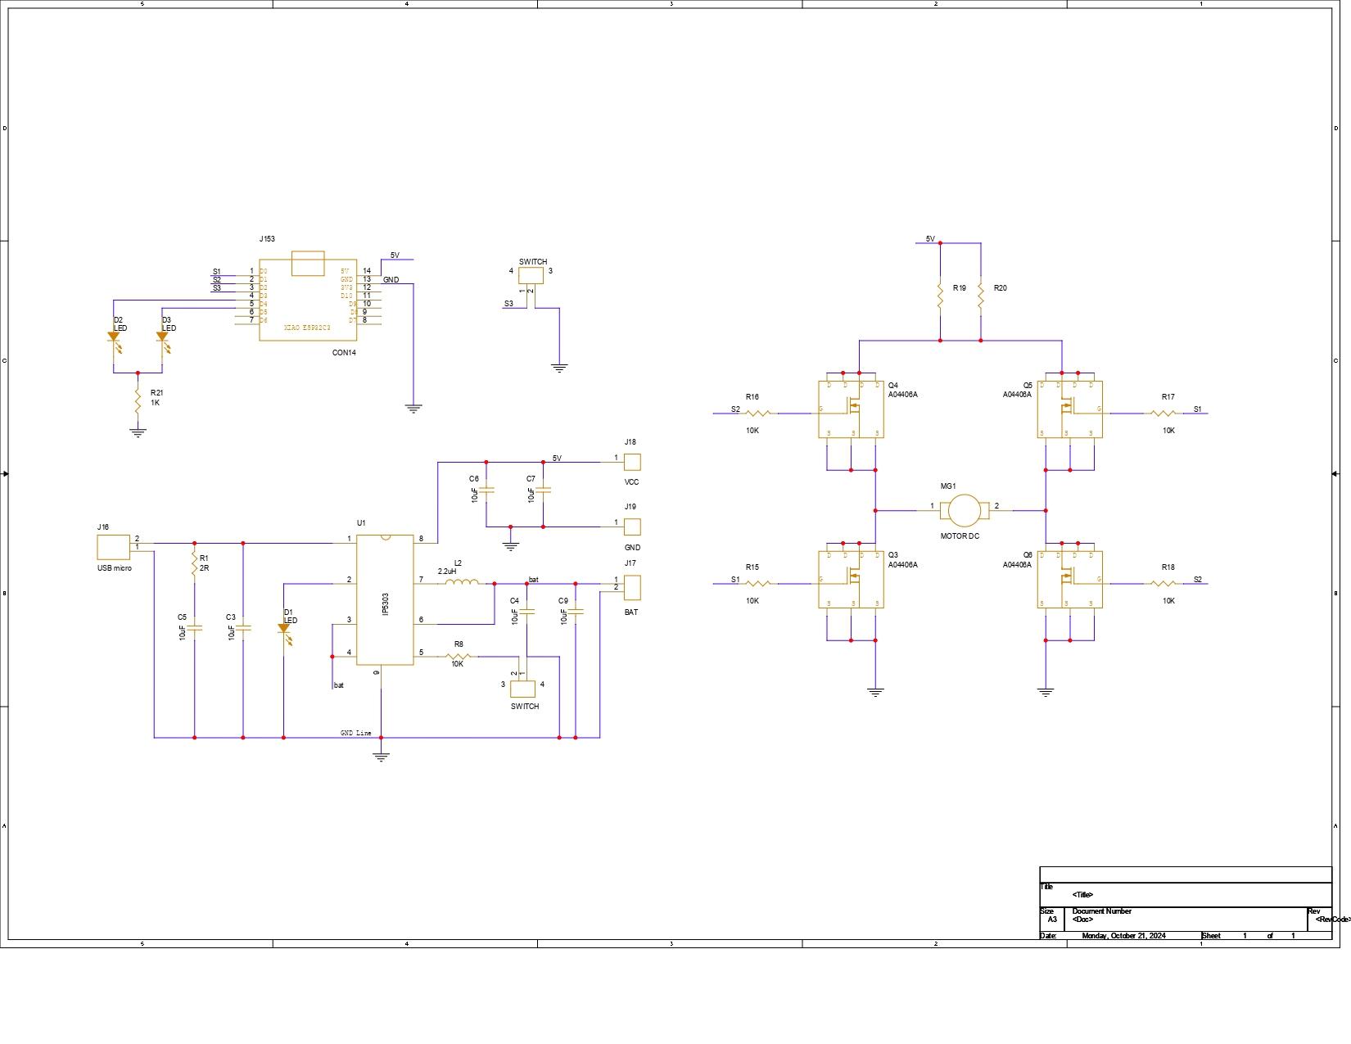Select resistor R20

pyautogui.click(x=980, y=296)
